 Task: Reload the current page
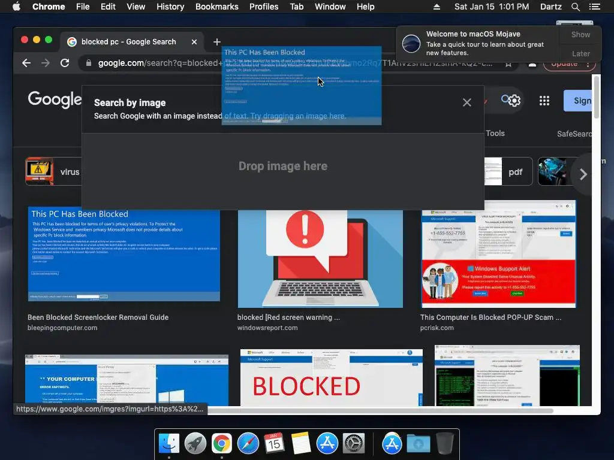coord(65,63)
